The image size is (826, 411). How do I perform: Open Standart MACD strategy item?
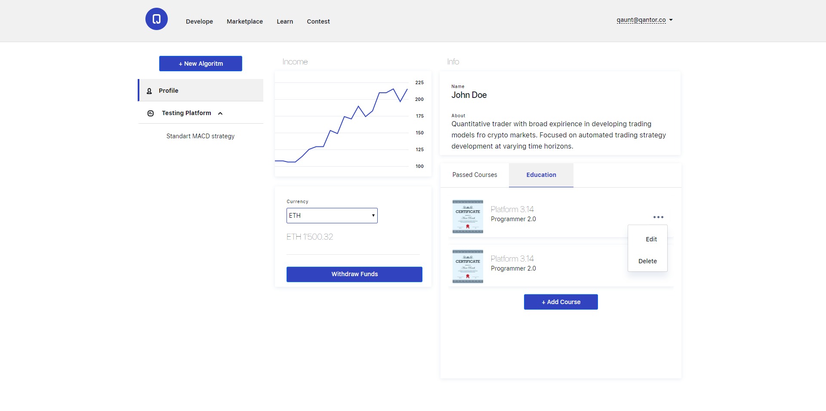coord(200,136)
